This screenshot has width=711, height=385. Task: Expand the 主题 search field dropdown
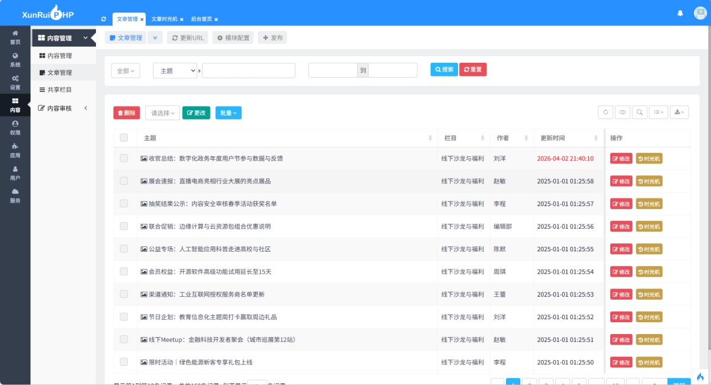(174, 70)
